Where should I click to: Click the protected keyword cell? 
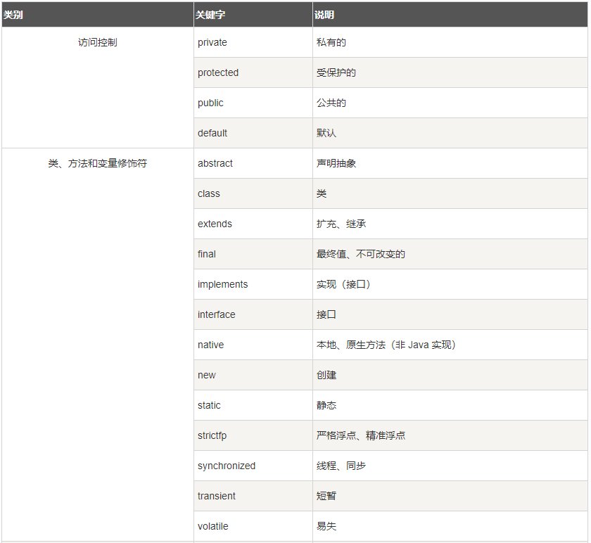click(x=253, y=72)
